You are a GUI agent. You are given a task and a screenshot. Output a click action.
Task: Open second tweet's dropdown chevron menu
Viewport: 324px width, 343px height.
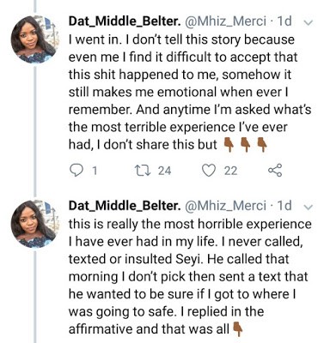(x=309, y=207)
